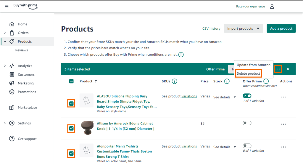Click the Orders shopping bag icon
This screenshot has height=166, width=303.
pyautogui.click(x=12, y=33)
